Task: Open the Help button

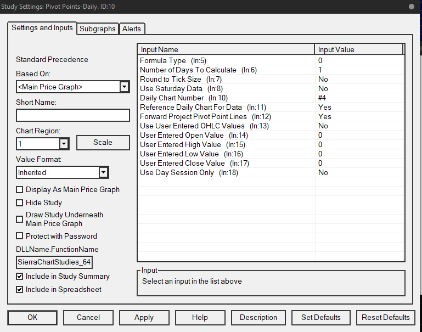Action: point(200,318)
